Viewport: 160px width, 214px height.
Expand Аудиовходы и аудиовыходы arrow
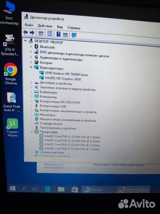point(31,57)
